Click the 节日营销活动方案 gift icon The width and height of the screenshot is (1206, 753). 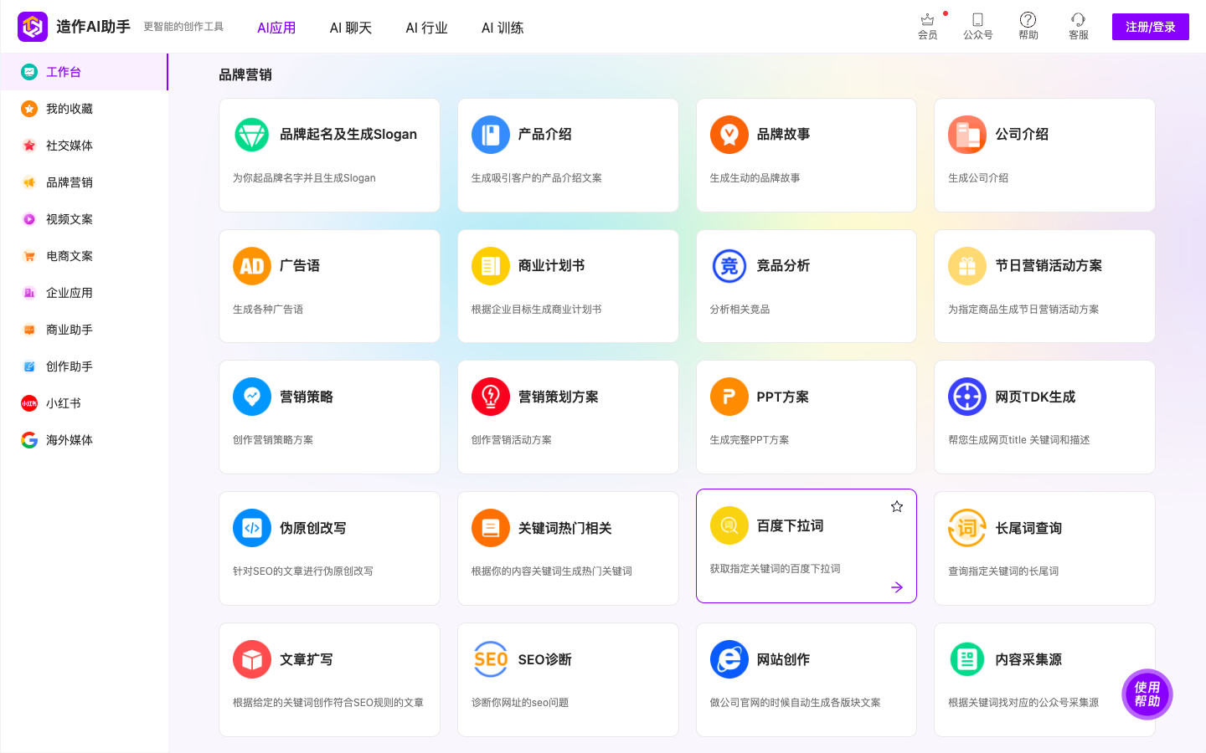click(967, 266)
